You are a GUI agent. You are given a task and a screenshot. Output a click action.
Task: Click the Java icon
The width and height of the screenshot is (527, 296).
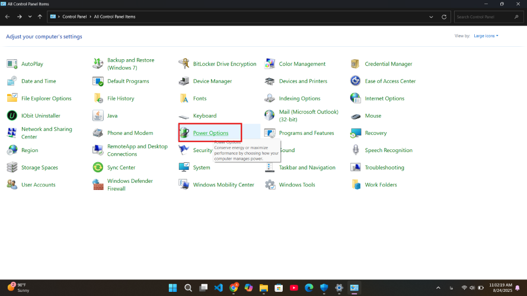tap(98, 116)
